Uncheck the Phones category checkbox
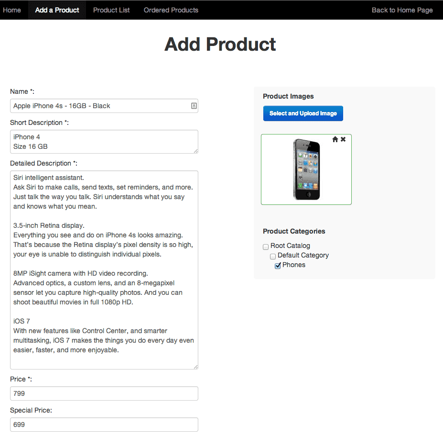443x437 pixels. pos(278,266)
